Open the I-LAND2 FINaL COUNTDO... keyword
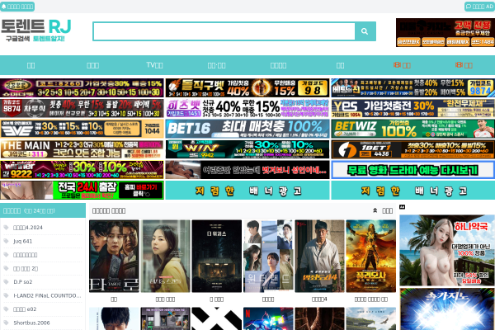The width and height of the screenshot is (495, 330). click(47, 295)
